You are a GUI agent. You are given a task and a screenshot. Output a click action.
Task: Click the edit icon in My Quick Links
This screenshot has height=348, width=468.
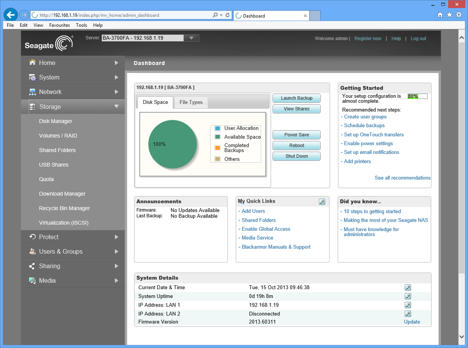click(322, 202)
